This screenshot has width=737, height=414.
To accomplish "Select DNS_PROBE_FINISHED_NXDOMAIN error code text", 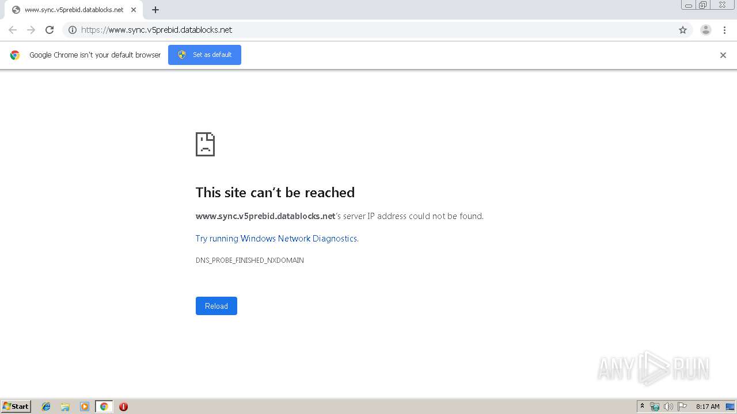I will (x=250, y=260).
